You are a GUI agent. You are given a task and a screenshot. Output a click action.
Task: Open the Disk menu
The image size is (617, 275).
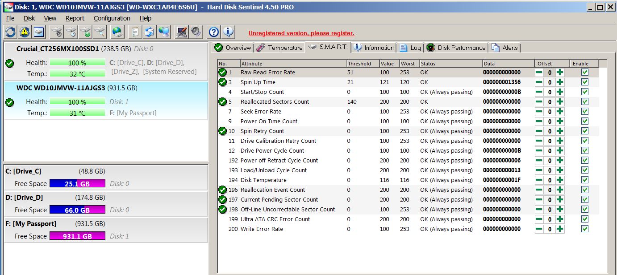(29, 18)
